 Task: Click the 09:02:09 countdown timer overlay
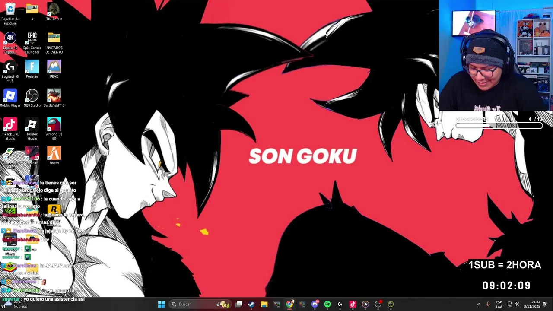[506, 286]
